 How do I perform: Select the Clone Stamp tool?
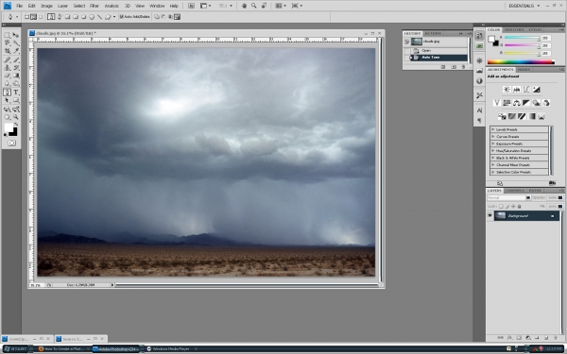[7, 68]
